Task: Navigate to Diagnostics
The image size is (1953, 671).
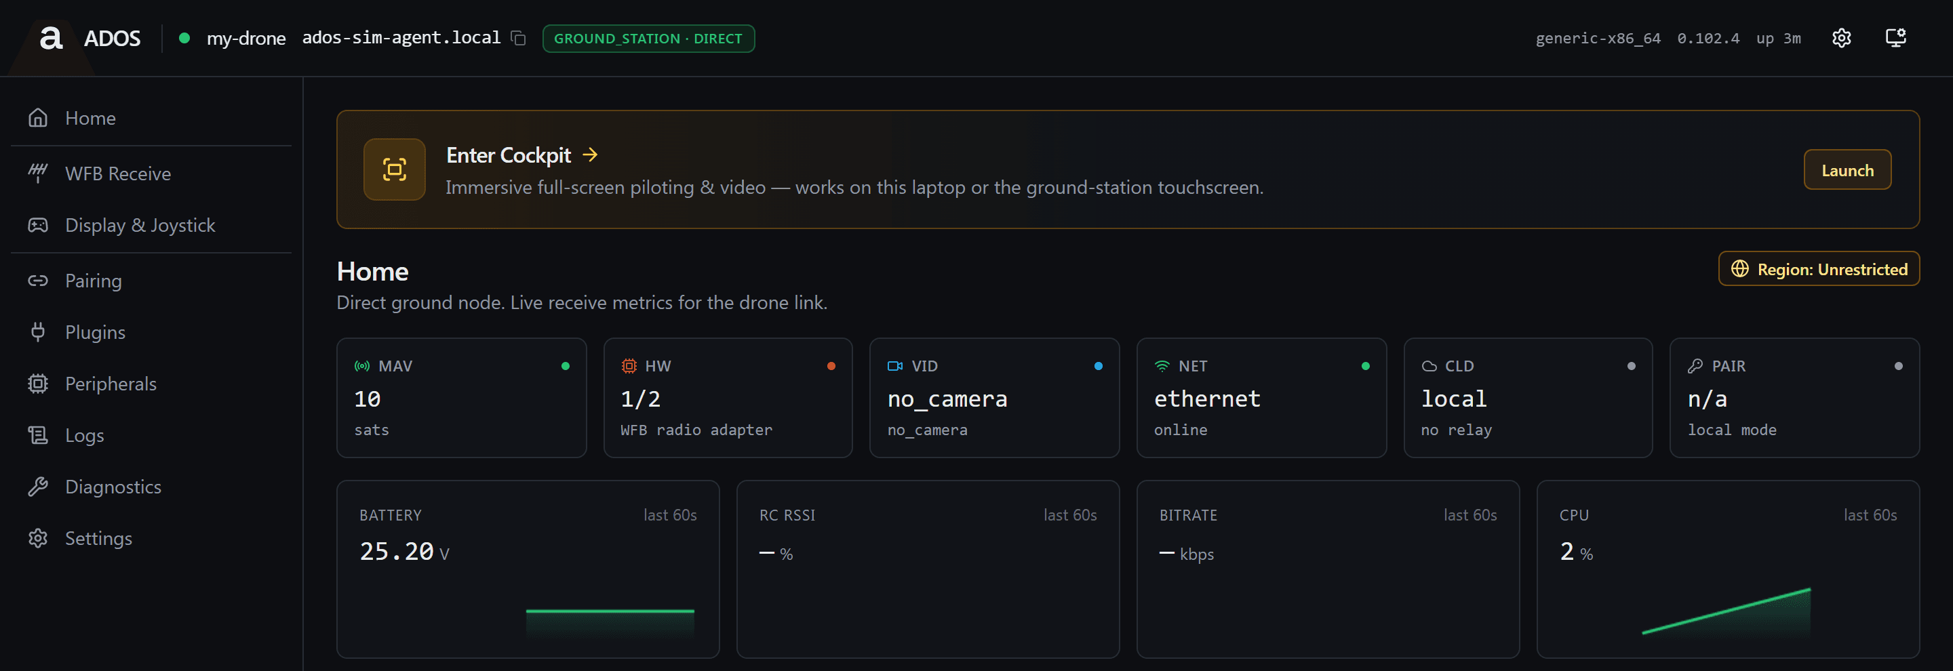Action: click(x=151, y=486)
